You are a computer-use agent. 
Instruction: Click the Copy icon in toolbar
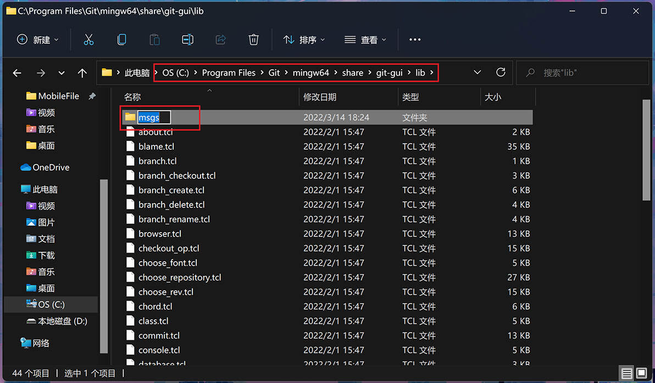pos(121,40)
